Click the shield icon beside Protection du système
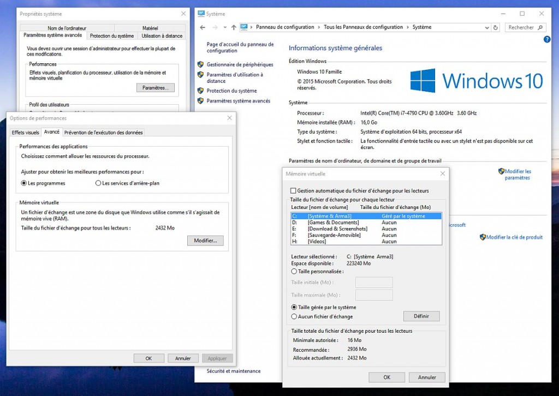The image size is (559, 396). [200, 91]
